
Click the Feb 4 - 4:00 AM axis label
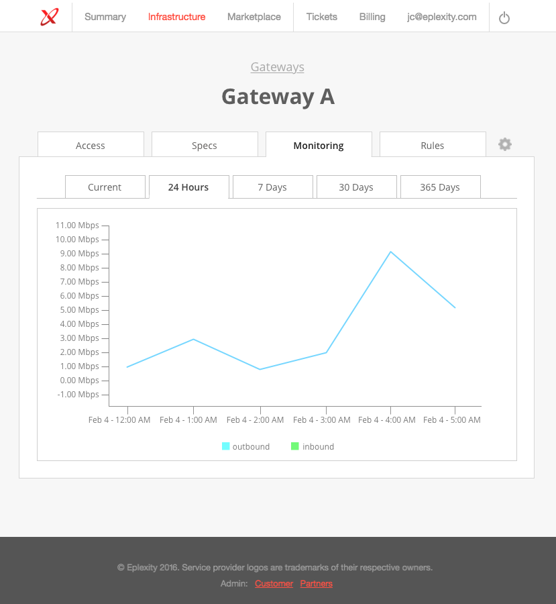coord(387,420)
